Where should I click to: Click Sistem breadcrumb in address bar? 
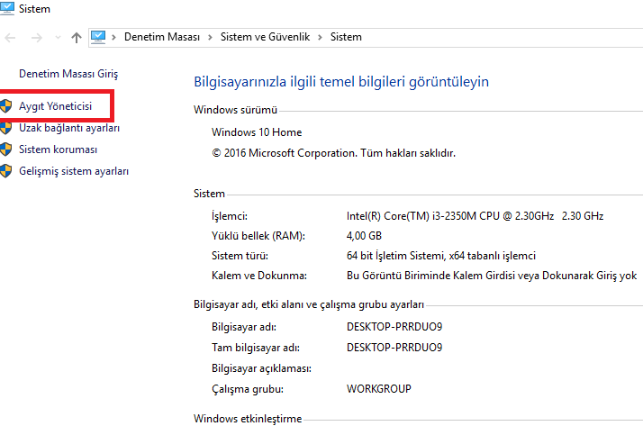346,37
